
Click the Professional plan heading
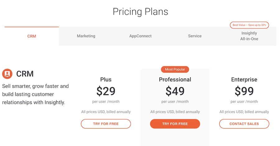(x=175, y=79)
